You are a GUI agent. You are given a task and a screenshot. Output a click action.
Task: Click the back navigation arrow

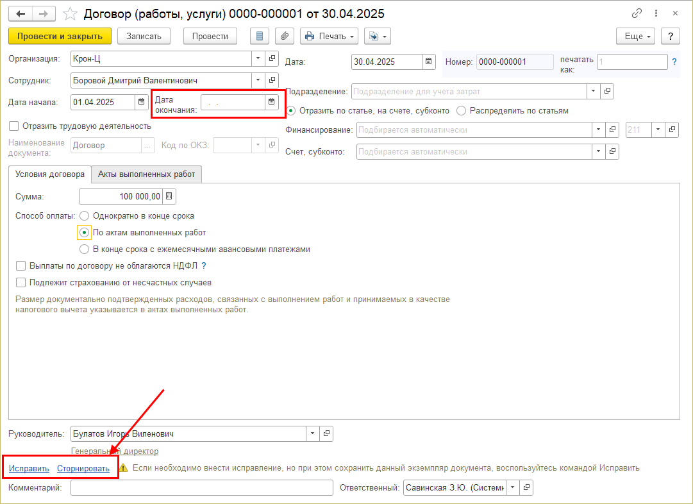[21, 13]
